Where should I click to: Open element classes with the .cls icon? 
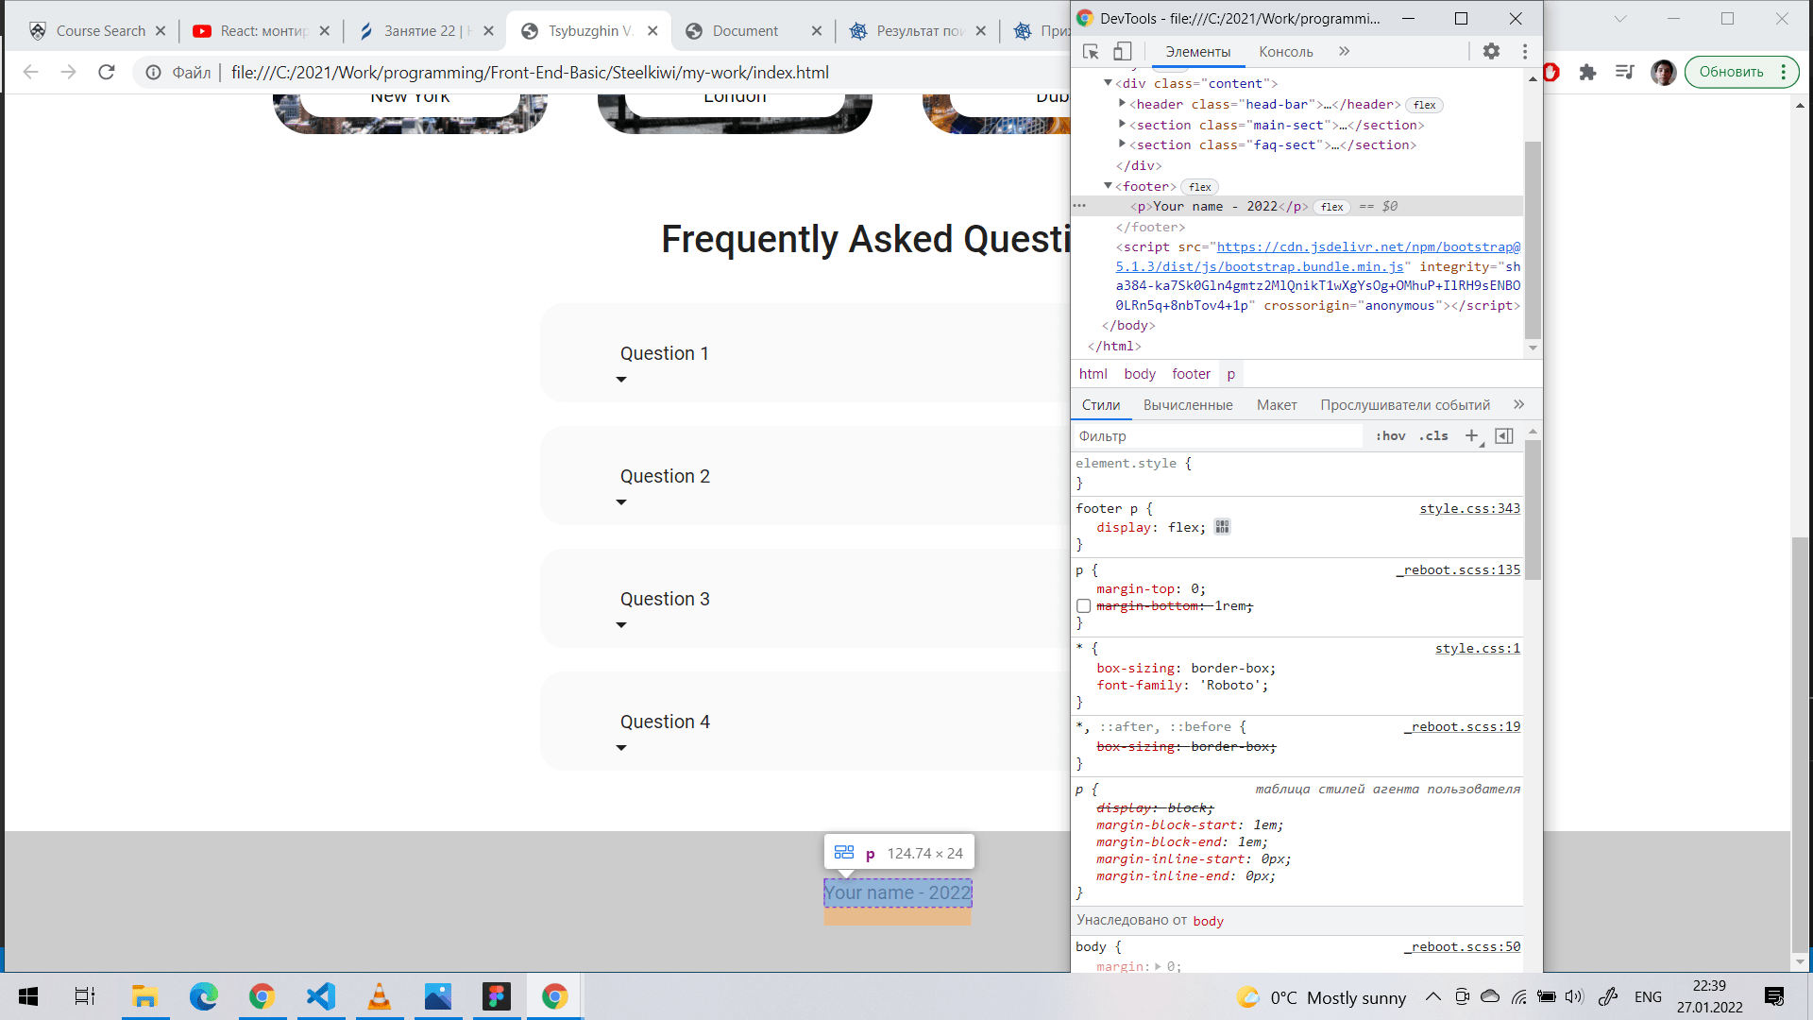[x=1433, y=435]
